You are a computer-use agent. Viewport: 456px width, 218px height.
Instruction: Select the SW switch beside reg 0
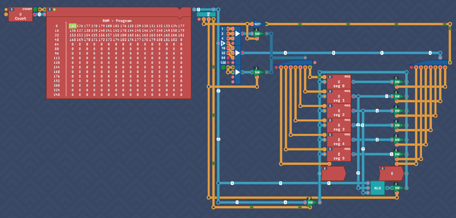tap(399, 82)
